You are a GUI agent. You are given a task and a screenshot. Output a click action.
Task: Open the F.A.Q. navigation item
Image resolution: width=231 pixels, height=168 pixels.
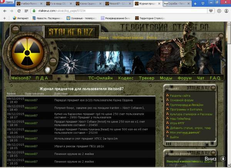tap(215, 78)
